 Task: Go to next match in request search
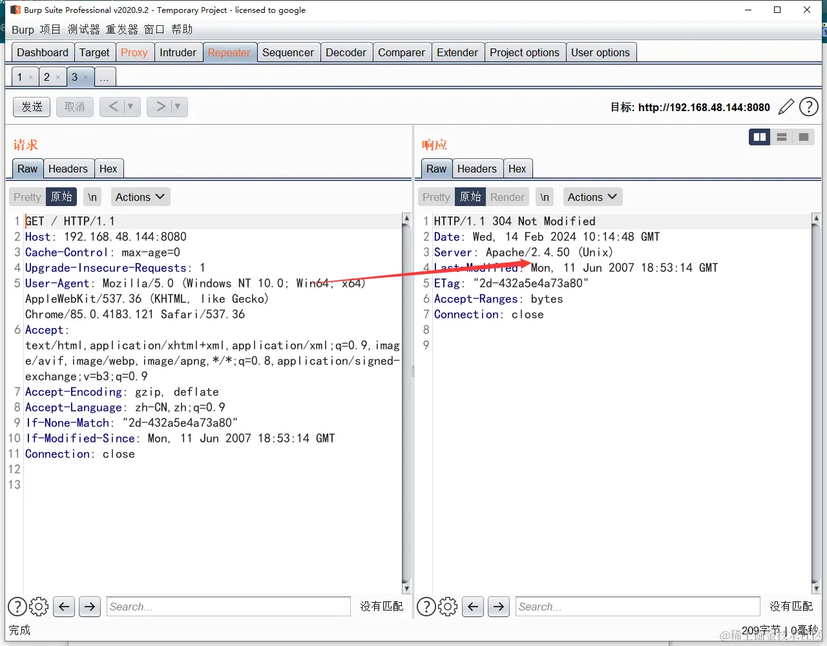(x=90, y=607)
